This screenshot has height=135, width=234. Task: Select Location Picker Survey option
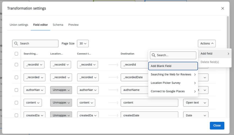(173, 83)
